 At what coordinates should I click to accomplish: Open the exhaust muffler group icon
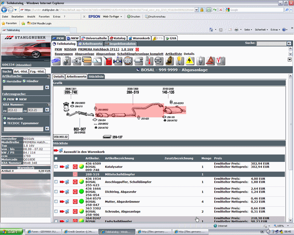tap(138, 61)
